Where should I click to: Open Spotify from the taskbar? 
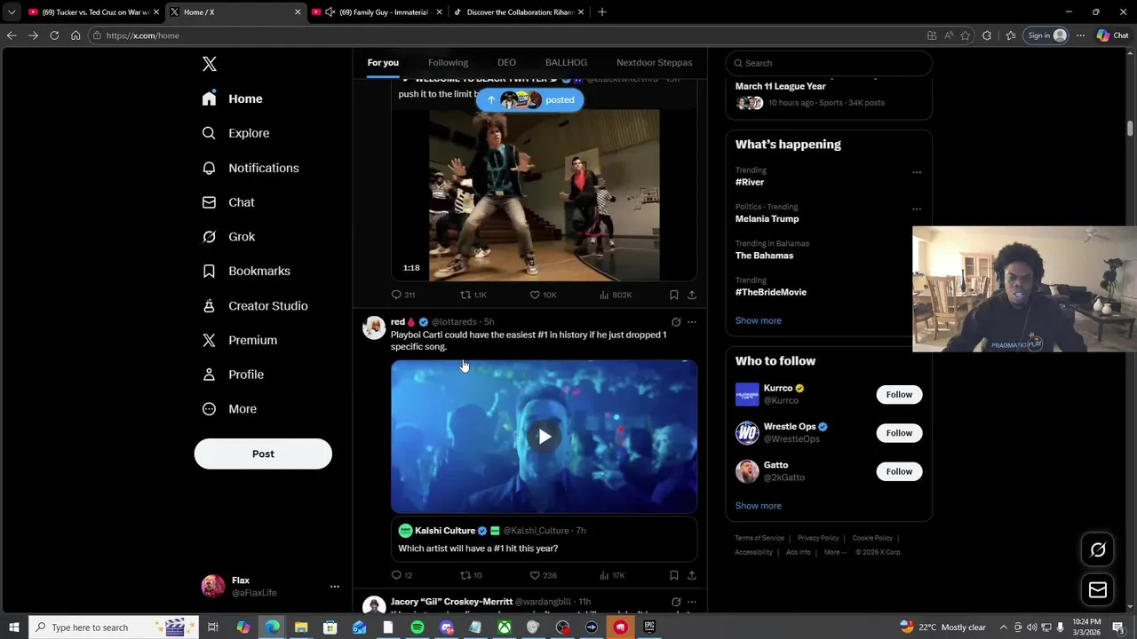tap(417, 627)
